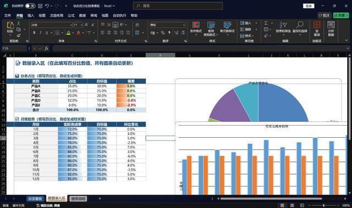Click the Analyze Data icon
Screen dimensions: 352x208
[x=331, y=25]
